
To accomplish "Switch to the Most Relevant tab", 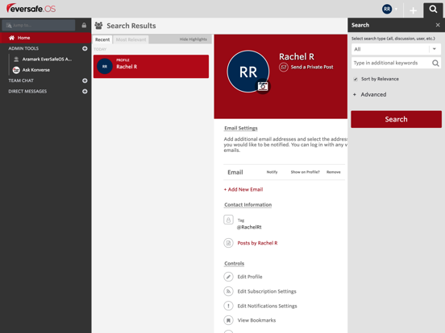I will tap(131, 39).
